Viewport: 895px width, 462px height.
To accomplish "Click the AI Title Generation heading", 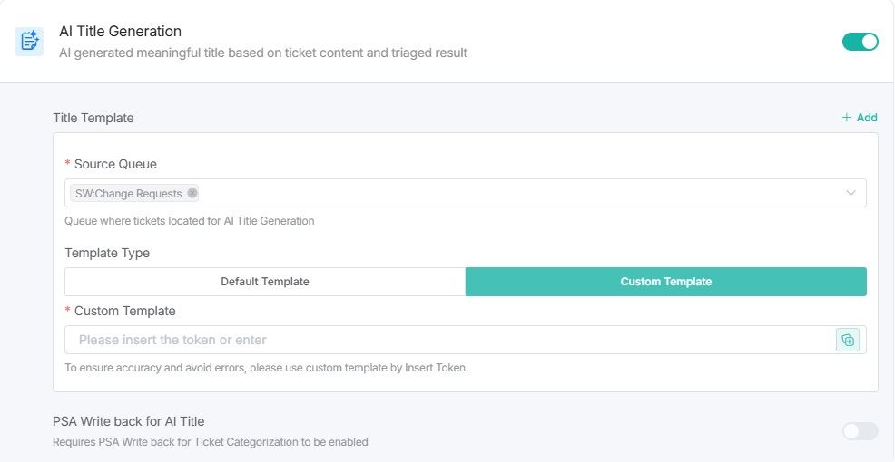I will pos(120,32).
